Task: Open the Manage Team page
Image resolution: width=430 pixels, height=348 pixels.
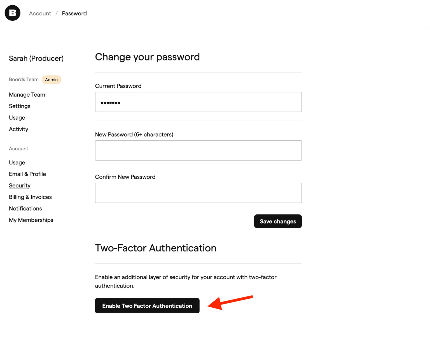Action: click(x=27, y=95)
